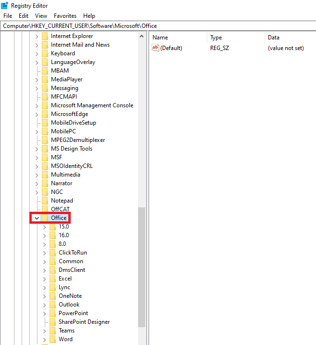Click the registry path address bar
Screen dimensions: 316x345
coord(158,26)
